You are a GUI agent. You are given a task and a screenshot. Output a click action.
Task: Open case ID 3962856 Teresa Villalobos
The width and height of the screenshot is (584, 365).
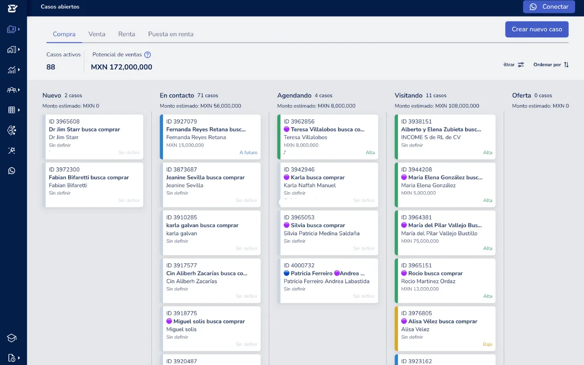point(328,137)
